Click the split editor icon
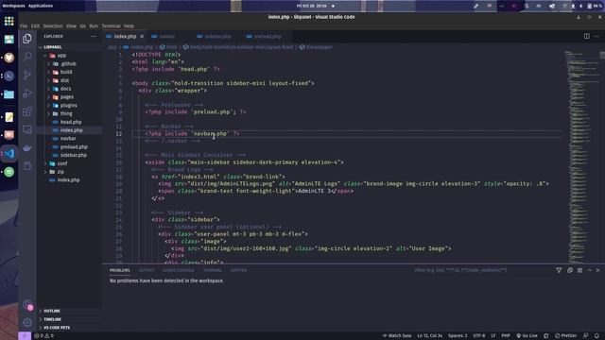 click(586, 36)
